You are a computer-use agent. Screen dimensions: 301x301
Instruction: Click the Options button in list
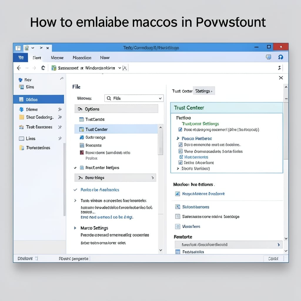pos(116,109)
